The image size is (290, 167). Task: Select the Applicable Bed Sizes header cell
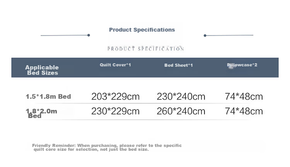tap(42, 70)
